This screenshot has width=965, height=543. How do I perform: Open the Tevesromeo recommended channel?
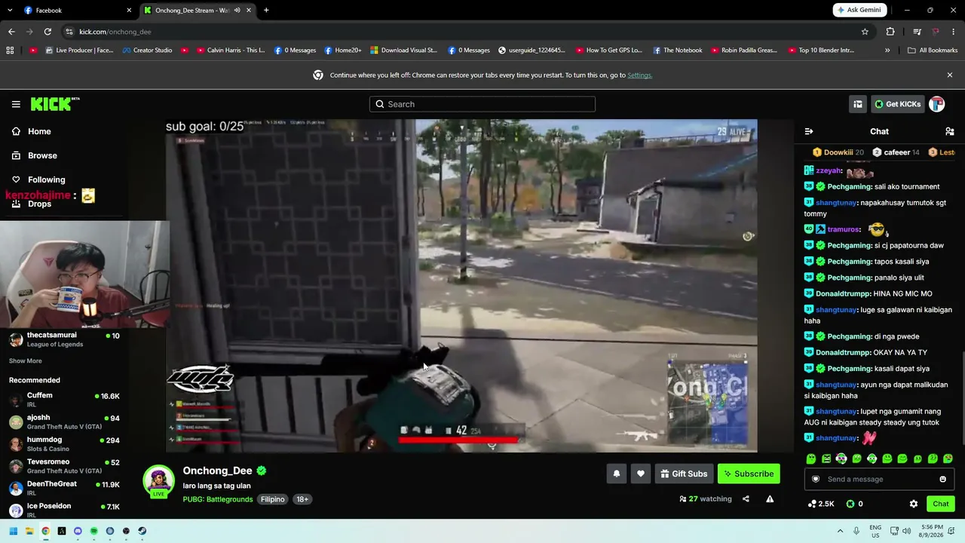click(x=64, y=465)
